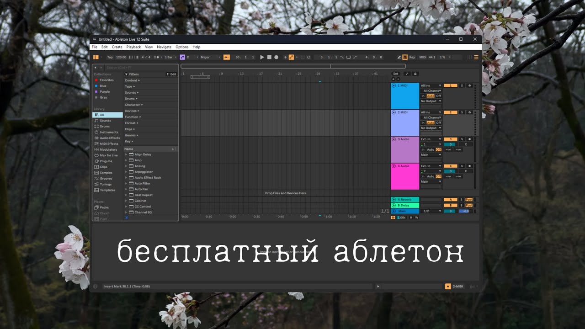Toggle the mixer view icon at top-right

[476, 57]
